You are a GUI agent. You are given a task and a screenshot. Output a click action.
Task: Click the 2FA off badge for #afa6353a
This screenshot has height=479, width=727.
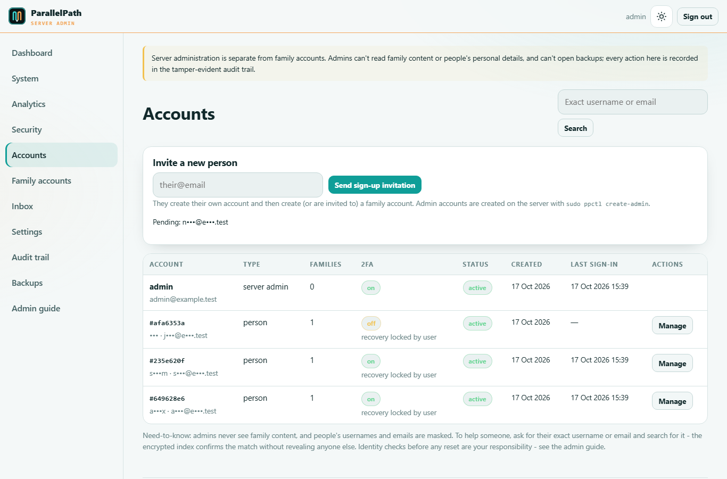(x=371, y=324)
